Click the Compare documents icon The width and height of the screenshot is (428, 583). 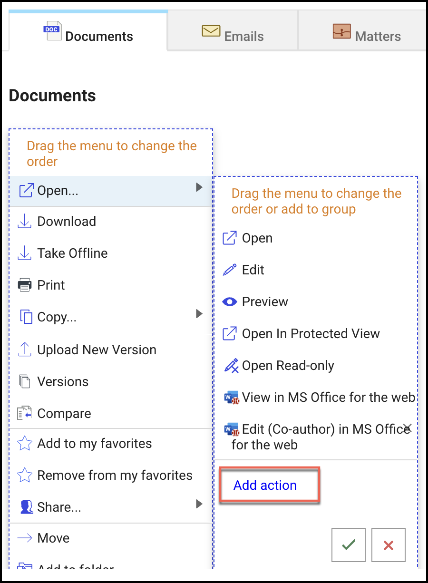(x=24, y=414)
